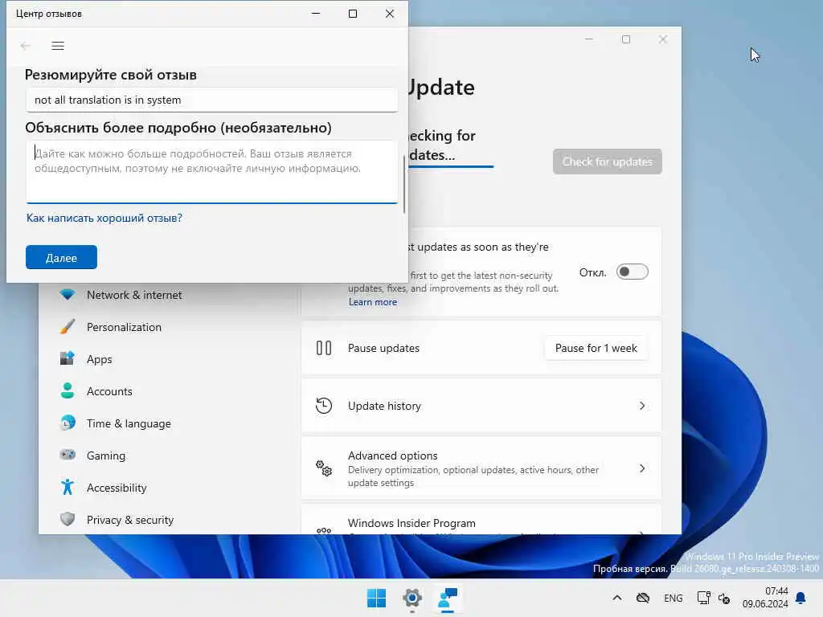Maximize the Feedback Hub window
This screenshot has width=823, height=617.
coord(353,14)
